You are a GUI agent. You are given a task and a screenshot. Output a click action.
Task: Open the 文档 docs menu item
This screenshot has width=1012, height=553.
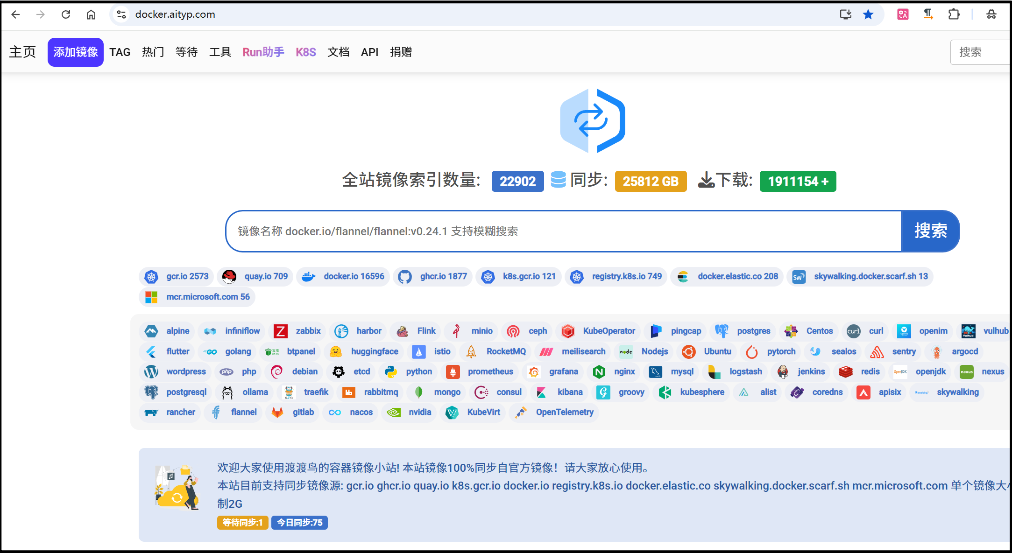click(339, 52)
